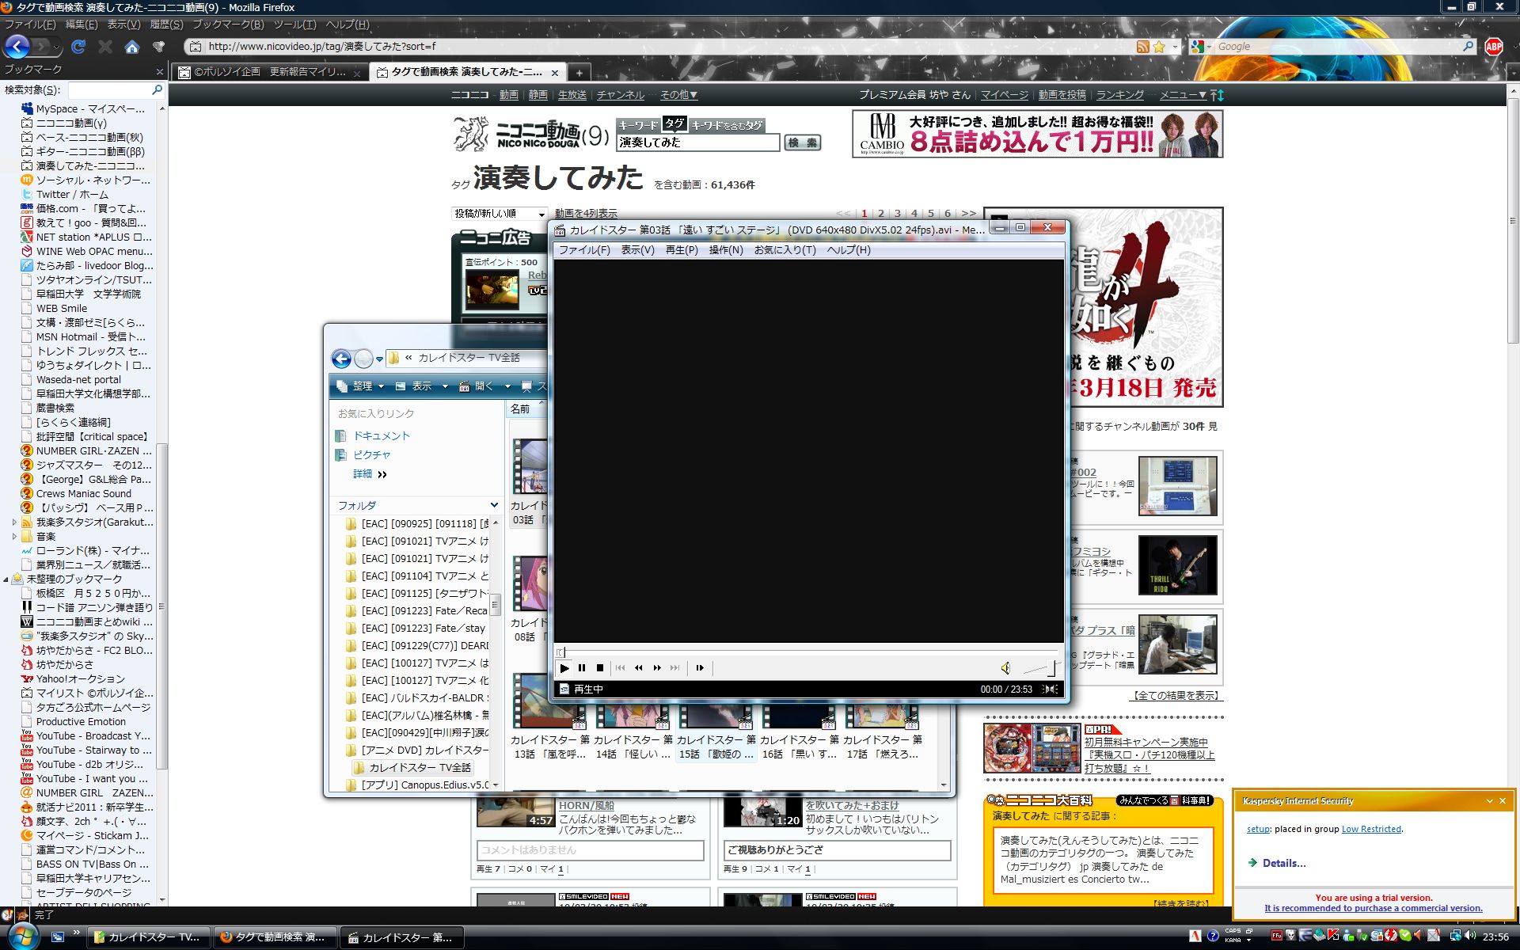Collapse the フォルダ pane chevron in Explorer
Image resolution: width=1520 pixels, height=950 pixels.
pos(494,505)
